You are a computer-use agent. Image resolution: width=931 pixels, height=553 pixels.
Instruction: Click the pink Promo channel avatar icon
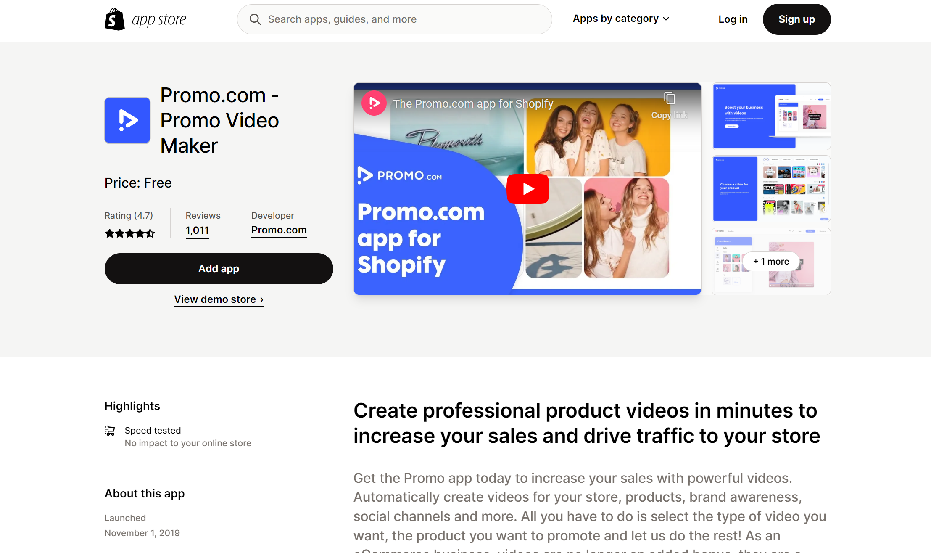pos(374,103)
